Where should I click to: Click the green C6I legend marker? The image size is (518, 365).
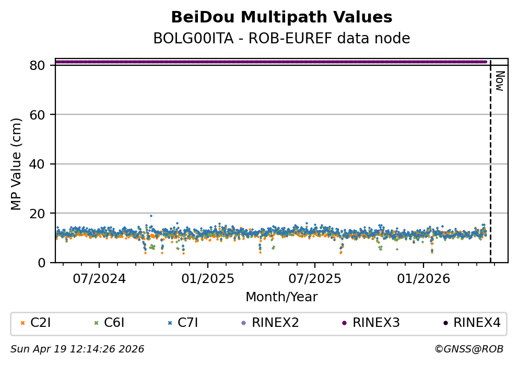pos(96,323)
